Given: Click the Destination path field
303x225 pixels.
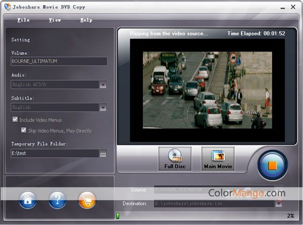Looking at the screenshot, I should pyautogui.click(x=215, y=203).
